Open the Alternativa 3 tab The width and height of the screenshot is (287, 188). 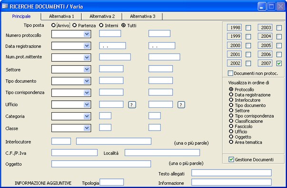143,16
